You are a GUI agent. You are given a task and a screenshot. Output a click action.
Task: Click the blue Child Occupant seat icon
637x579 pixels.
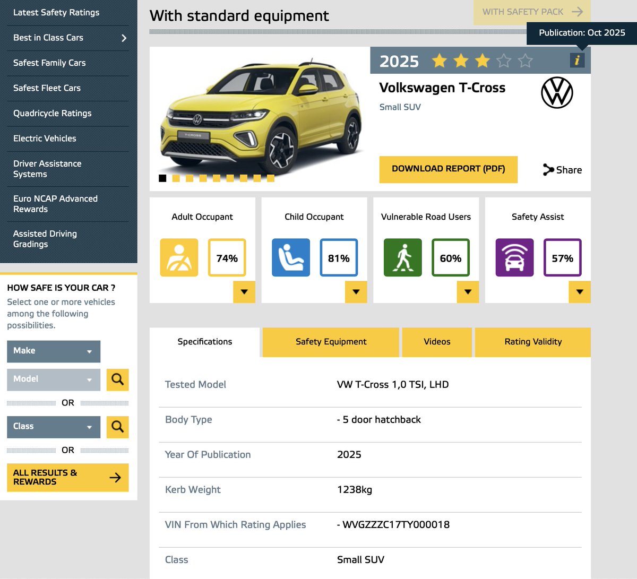point(291,258)
